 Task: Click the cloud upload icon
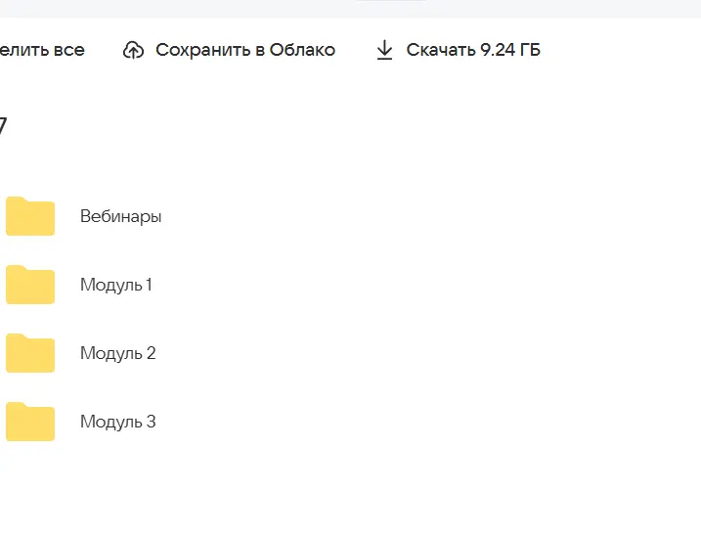click(x=133, y=50)
